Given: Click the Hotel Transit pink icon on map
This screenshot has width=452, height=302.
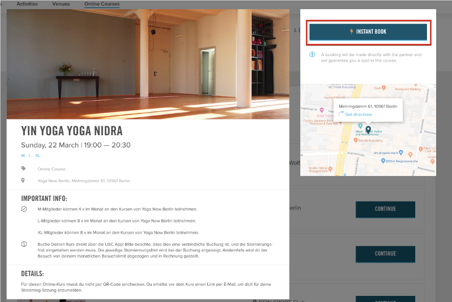Looking at the screenshot, I should click(x=322, y=110).
